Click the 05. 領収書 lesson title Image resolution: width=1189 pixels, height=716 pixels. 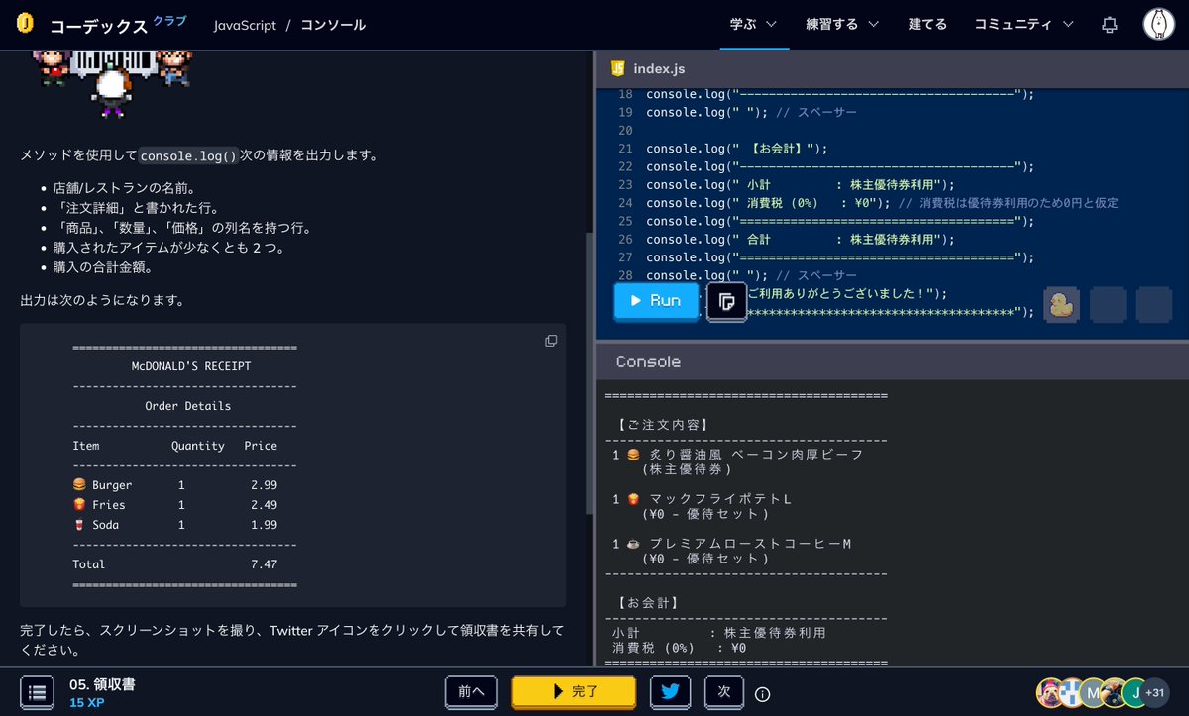[102, 684]
